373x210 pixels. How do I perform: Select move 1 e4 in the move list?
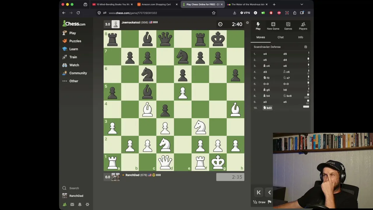pos(265,54)
